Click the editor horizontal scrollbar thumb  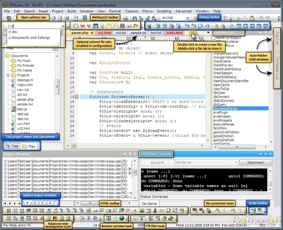(x=74, y=146)
